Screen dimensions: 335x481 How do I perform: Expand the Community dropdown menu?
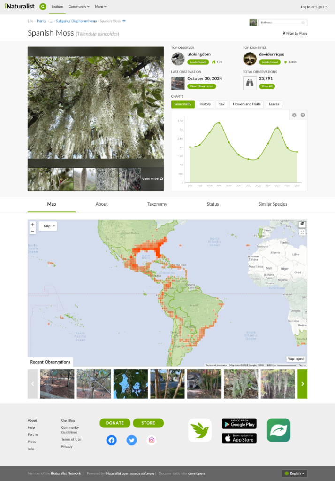(79, 7)
